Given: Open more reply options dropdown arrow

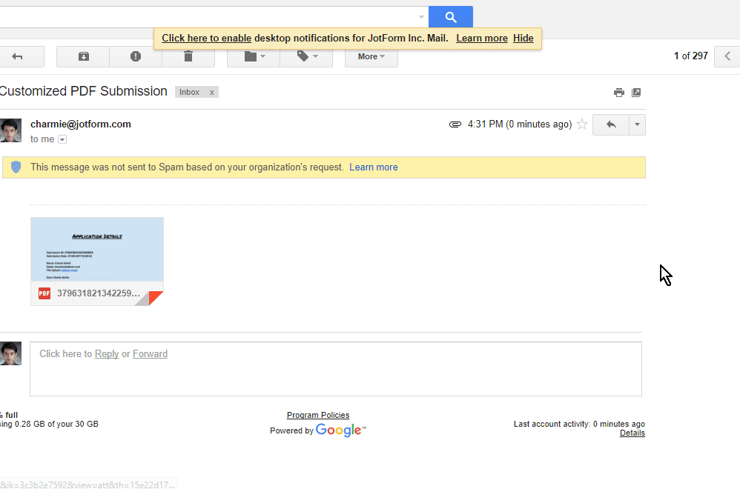Looking at the screenshot, I should coord(637,124).
